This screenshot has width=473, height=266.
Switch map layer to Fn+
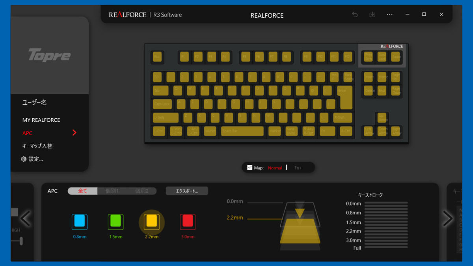coord(298,168)
